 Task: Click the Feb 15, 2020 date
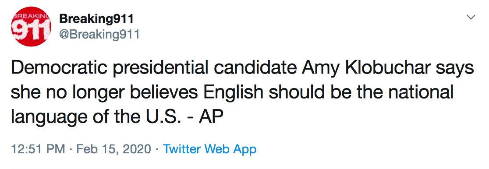[x=114, y=149]
